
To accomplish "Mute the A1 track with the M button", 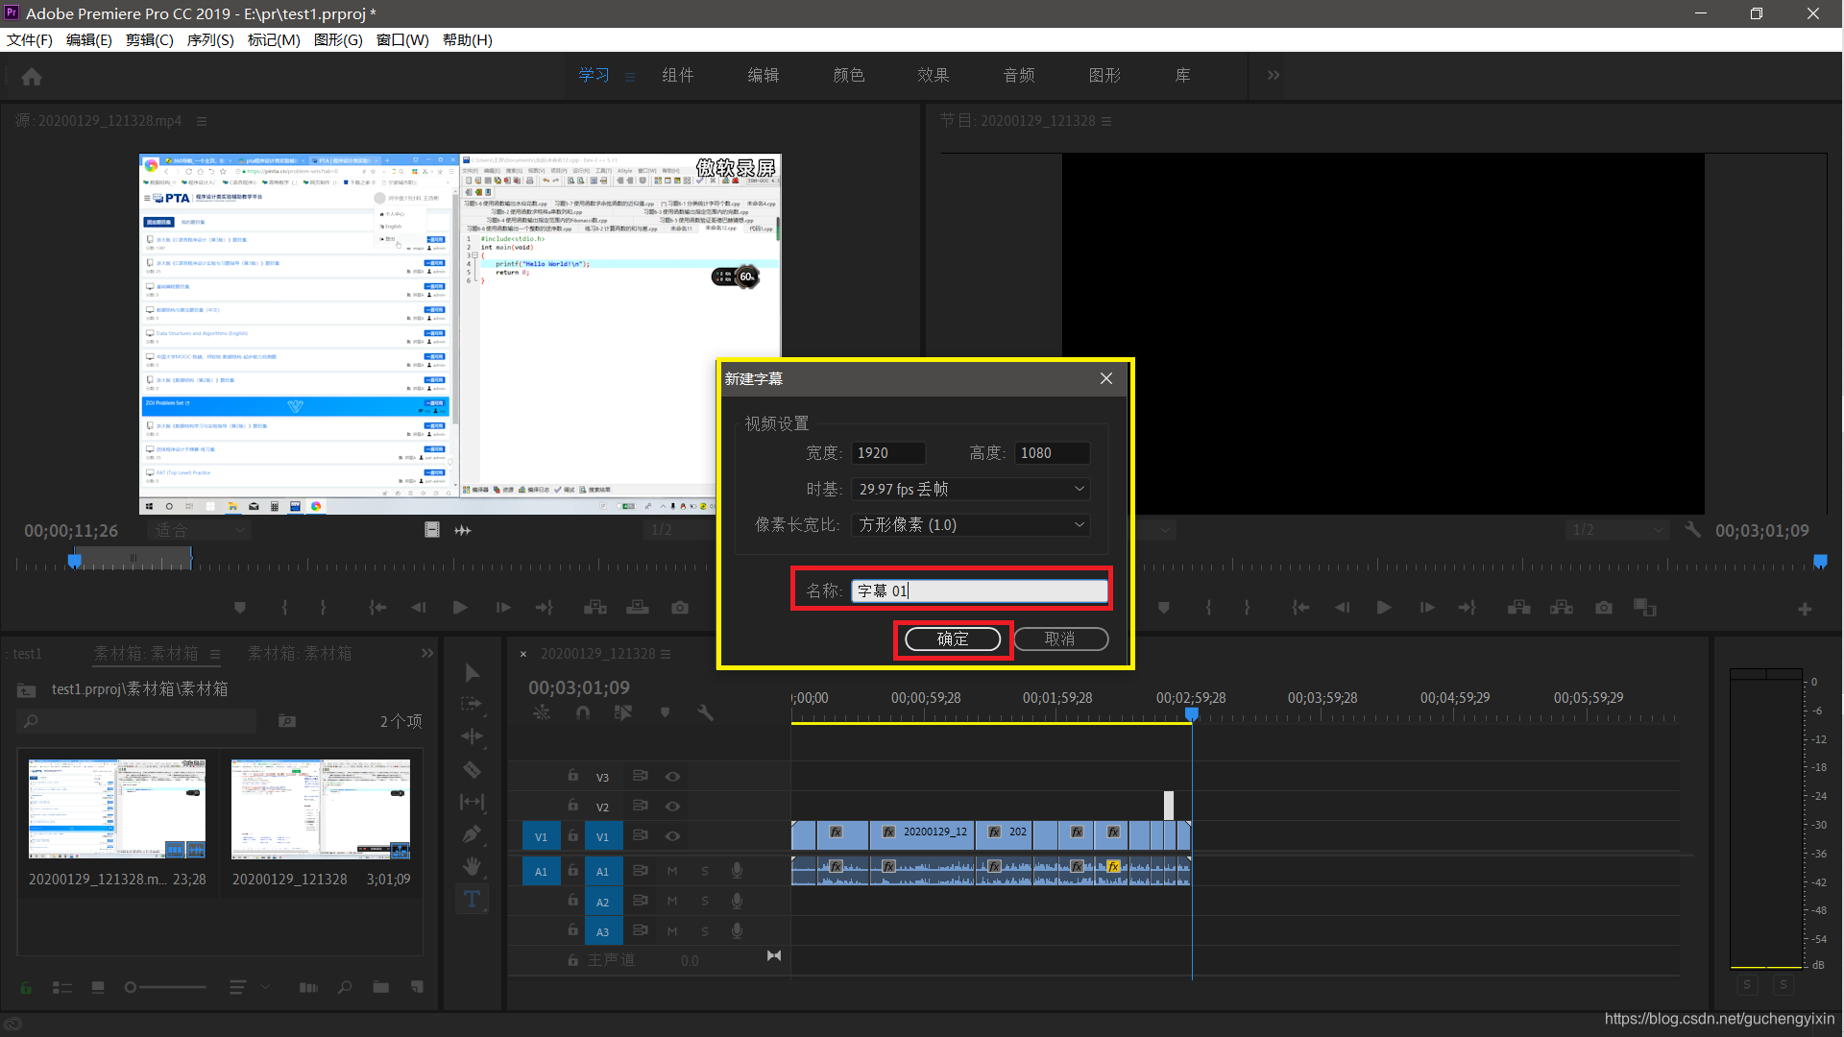I will click(672, 872).
